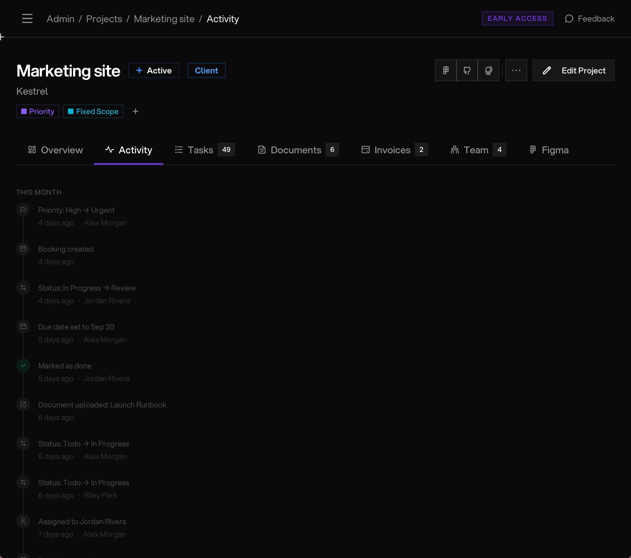631x558 pixels.
Task: Click the green check icon for Marked as done
Action: (x=23, y=365)
